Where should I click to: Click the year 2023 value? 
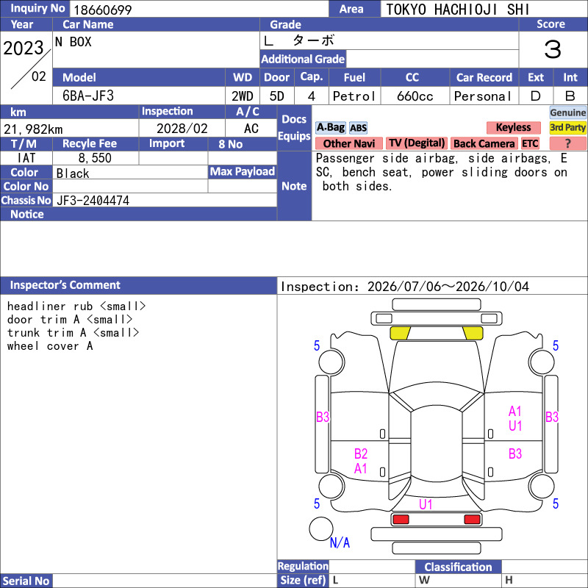(24, 48)
